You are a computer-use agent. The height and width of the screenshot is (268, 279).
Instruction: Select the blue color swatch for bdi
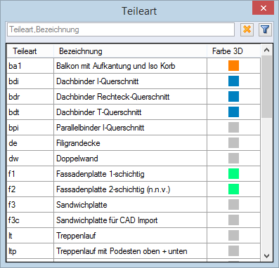tap(233, 81)
